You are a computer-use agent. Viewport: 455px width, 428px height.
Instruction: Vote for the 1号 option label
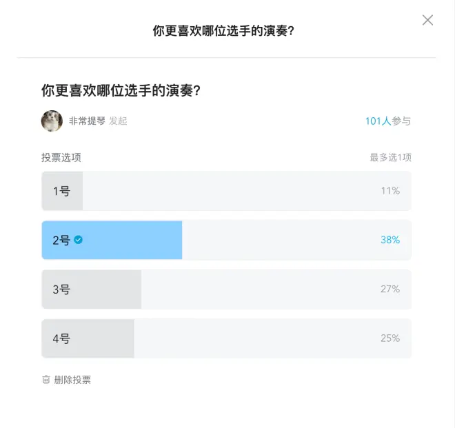(61, 191)
